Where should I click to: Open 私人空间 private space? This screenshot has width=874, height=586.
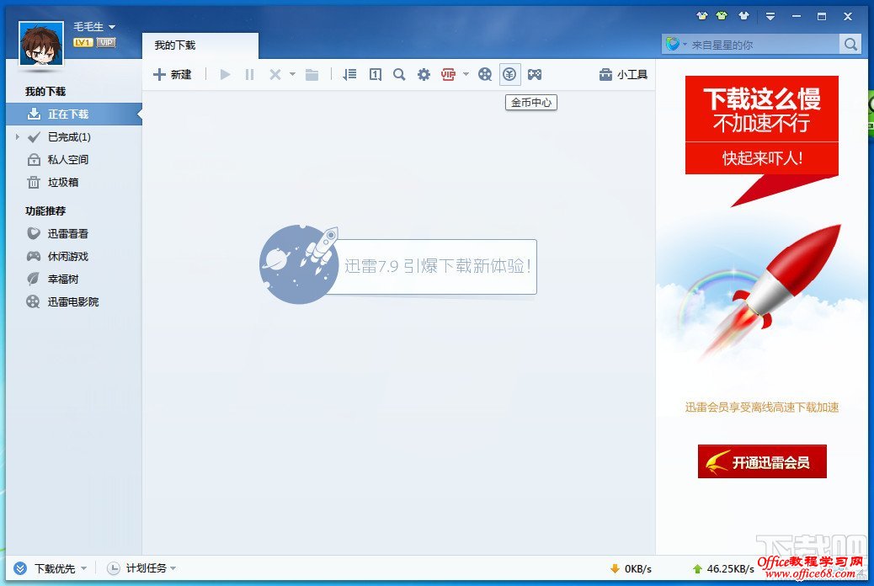click(x=58, y=159)
